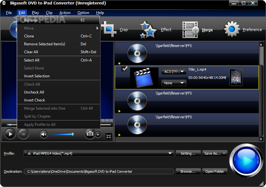The image size is (266, 187).
Task: Click the Setting... button
Action: (x=188, y=153)
